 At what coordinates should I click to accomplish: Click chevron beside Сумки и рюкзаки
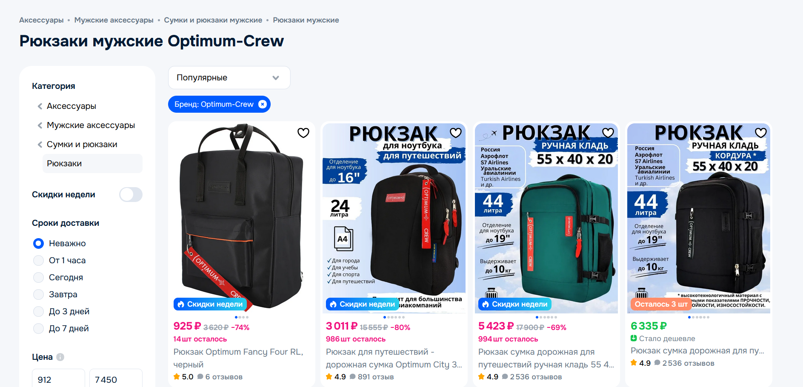coord(40,145)
